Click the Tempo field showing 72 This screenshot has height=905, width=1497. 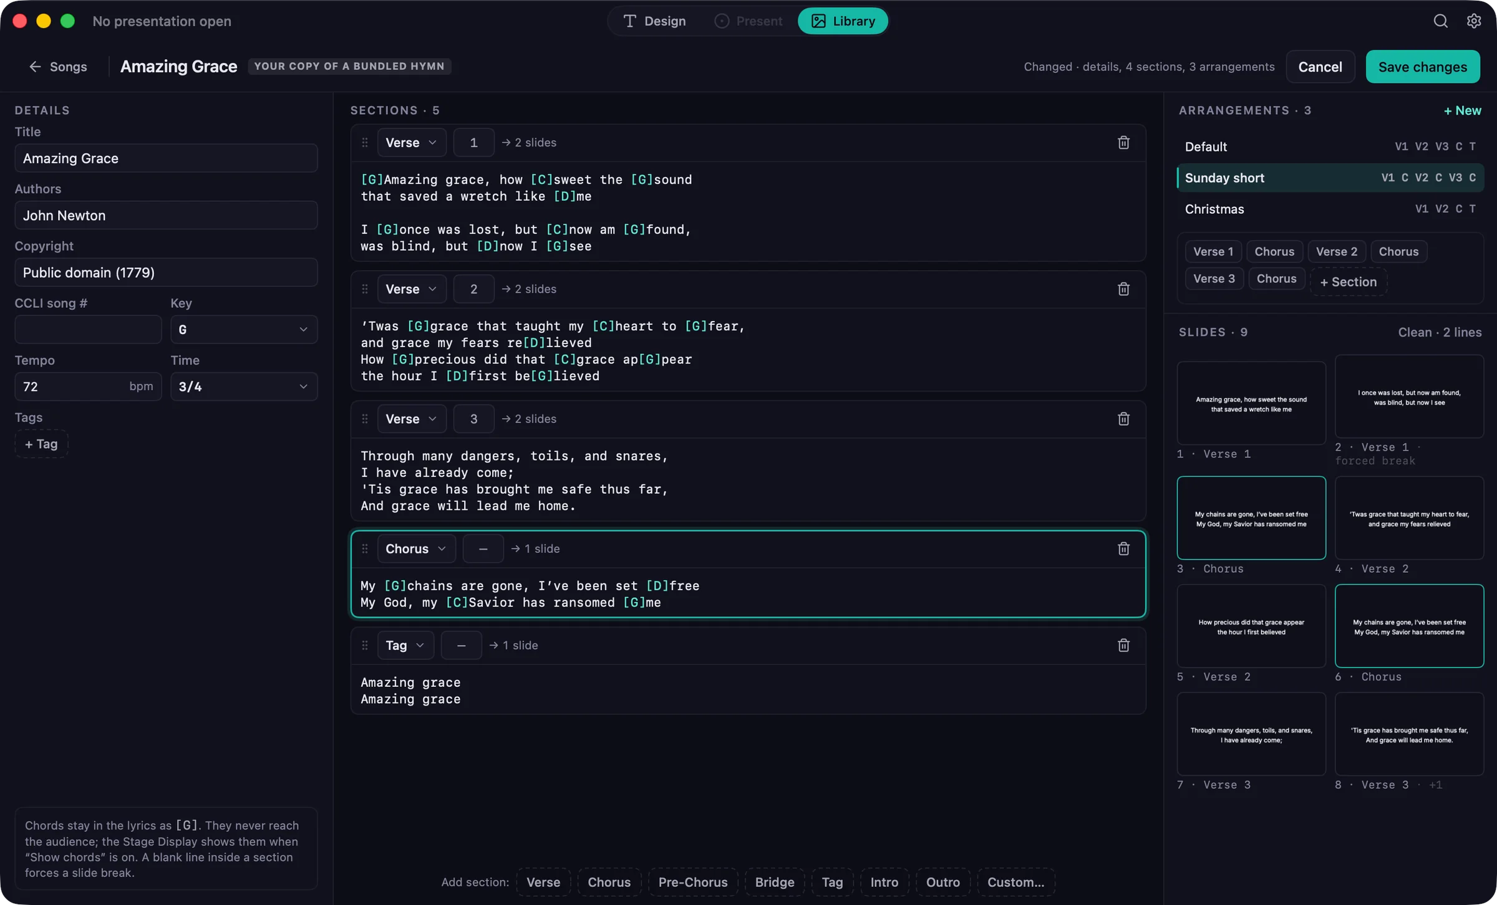pyautogui.click(x=88, y=386)
